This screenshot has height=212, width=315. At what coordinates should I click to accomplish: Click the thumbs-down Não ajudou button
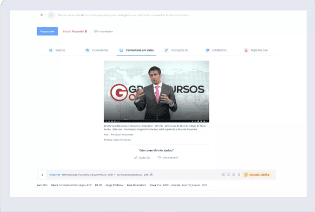(x=168, y=158)
